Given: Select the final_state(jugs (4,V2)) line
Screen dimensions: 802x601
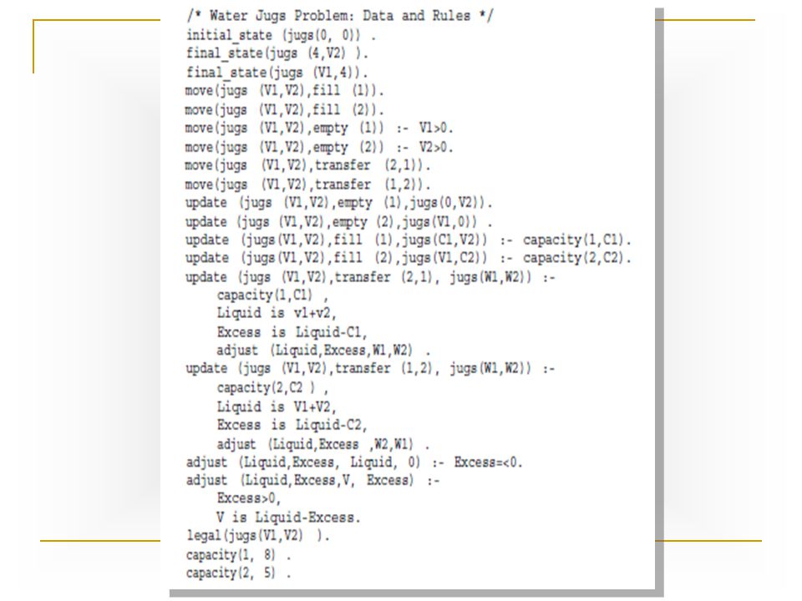Looking at the screenshot, I should 277,53.
